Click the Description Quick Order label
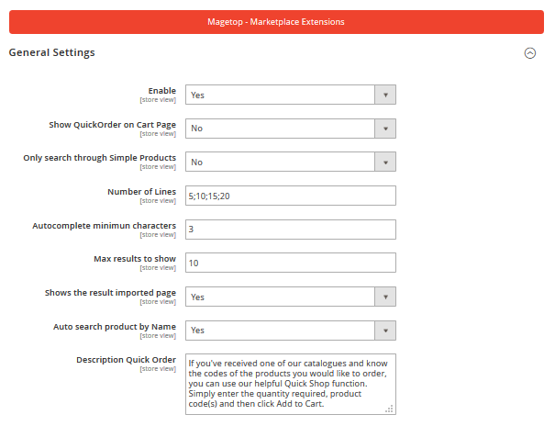This screenshot has height=426, width=555. pos(125,359)
